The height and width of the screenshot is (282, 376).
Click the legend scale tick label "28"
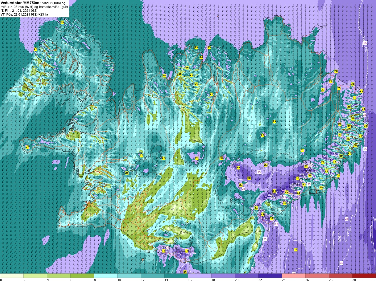330,280
